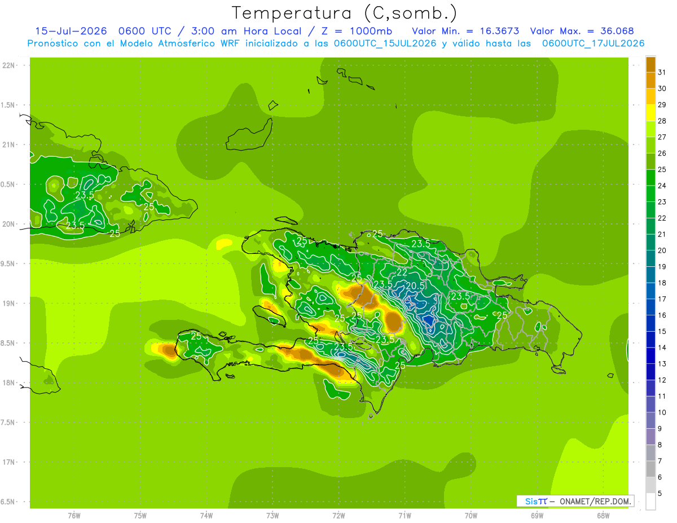Click the "73W" longitude axis label
Image resolution: width=677 pixels, height=523 pixels.
pyautogui.click(x=272, y=515)
